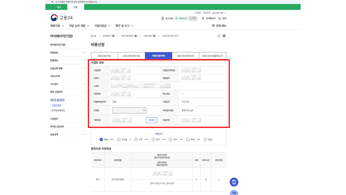The width and height of the screenshot is (346, 195).
Task: Open the 일학습병행훈련 sidebar link
Action: click(x=58, y=110)
